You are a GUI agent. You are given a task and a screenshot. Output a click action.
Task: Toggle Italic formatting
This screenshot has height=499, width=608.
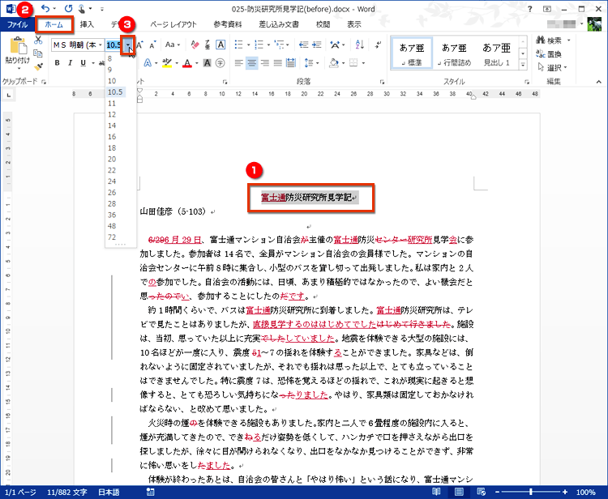(71, 62)
